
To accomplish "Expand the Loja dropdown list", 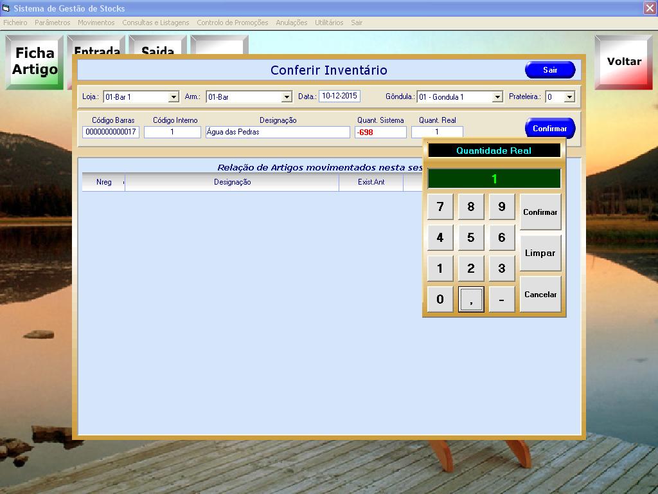I will [173, 97].
